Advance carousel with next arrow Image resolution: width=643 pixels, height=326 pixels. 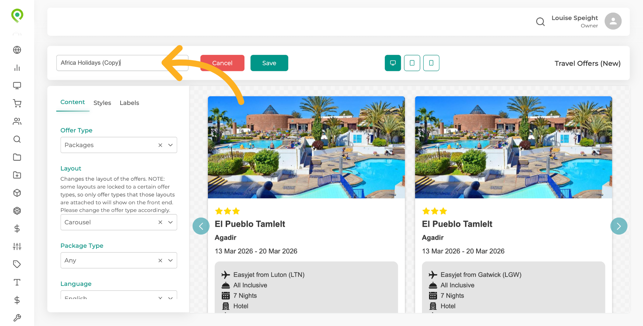619,226
